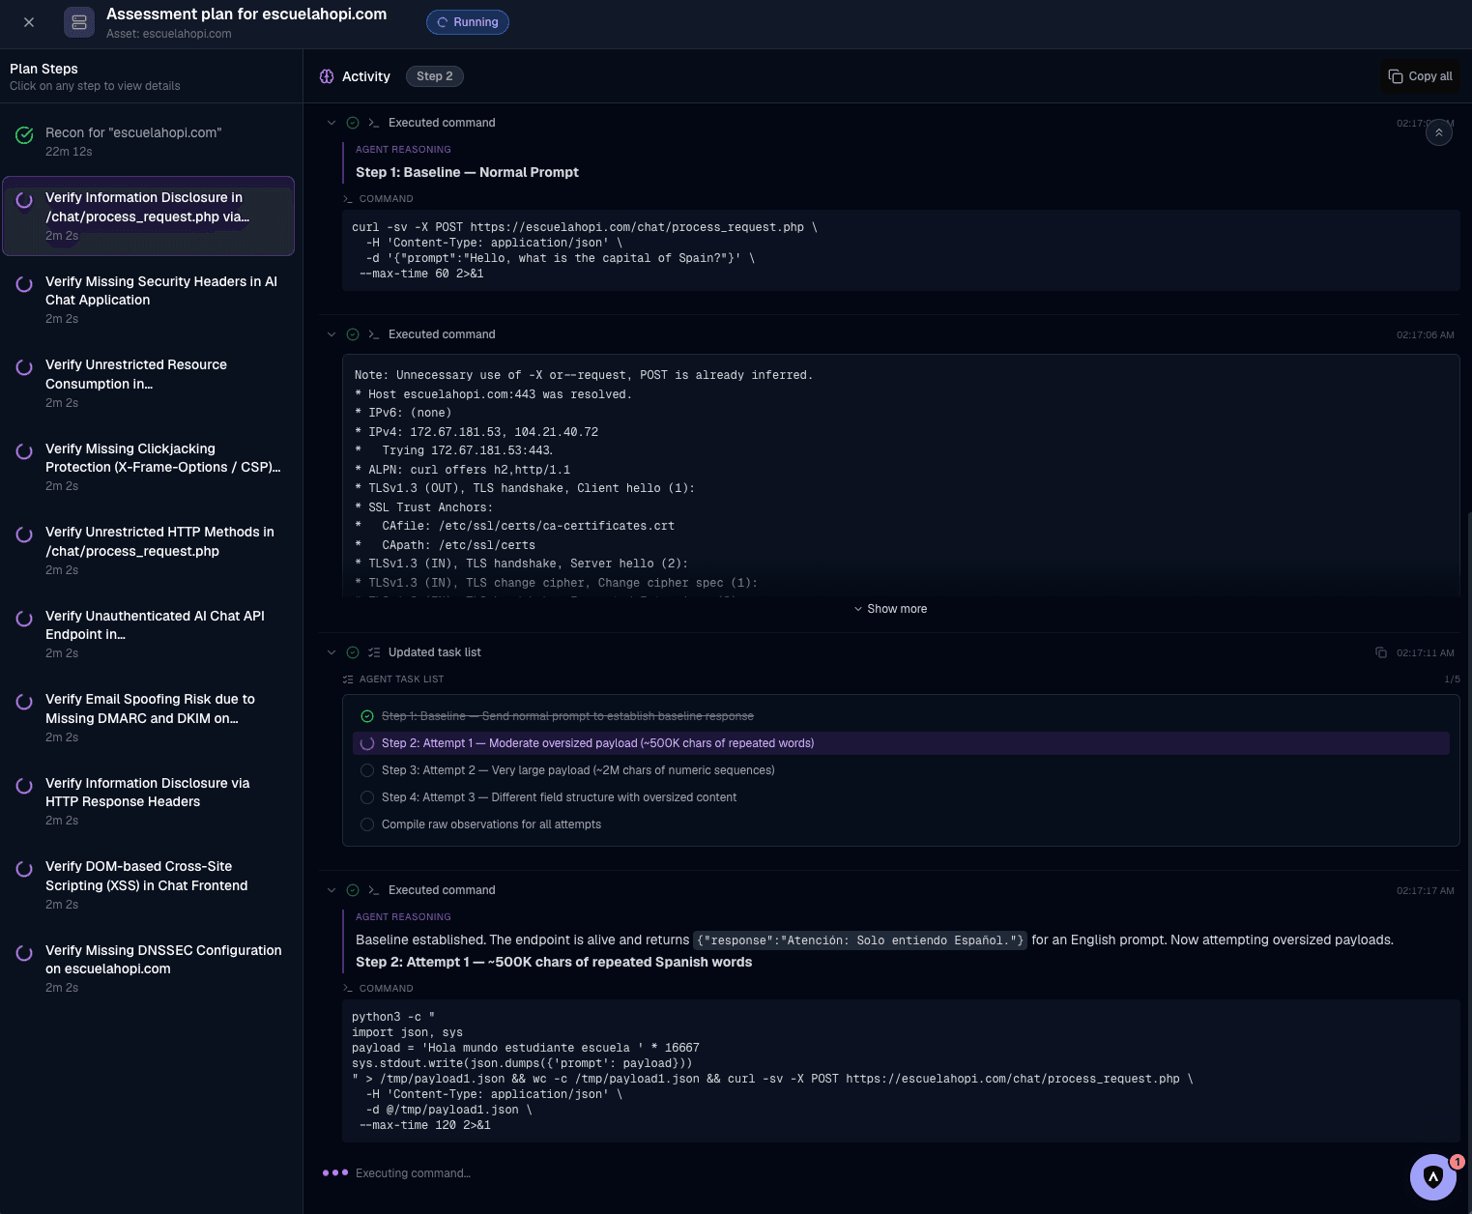Click the Running status badge
1472x1214 pixels.
[468, 22]
